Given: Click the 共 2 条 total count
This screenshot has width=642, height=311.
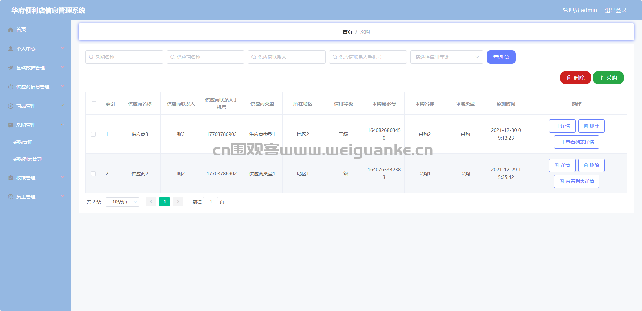Looking at the screenshot, I should point(94,202).
